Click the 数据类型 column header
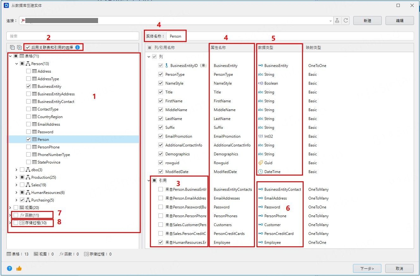Screen dimensions: 420x276 pyautogui.click(x=266, y=48)
